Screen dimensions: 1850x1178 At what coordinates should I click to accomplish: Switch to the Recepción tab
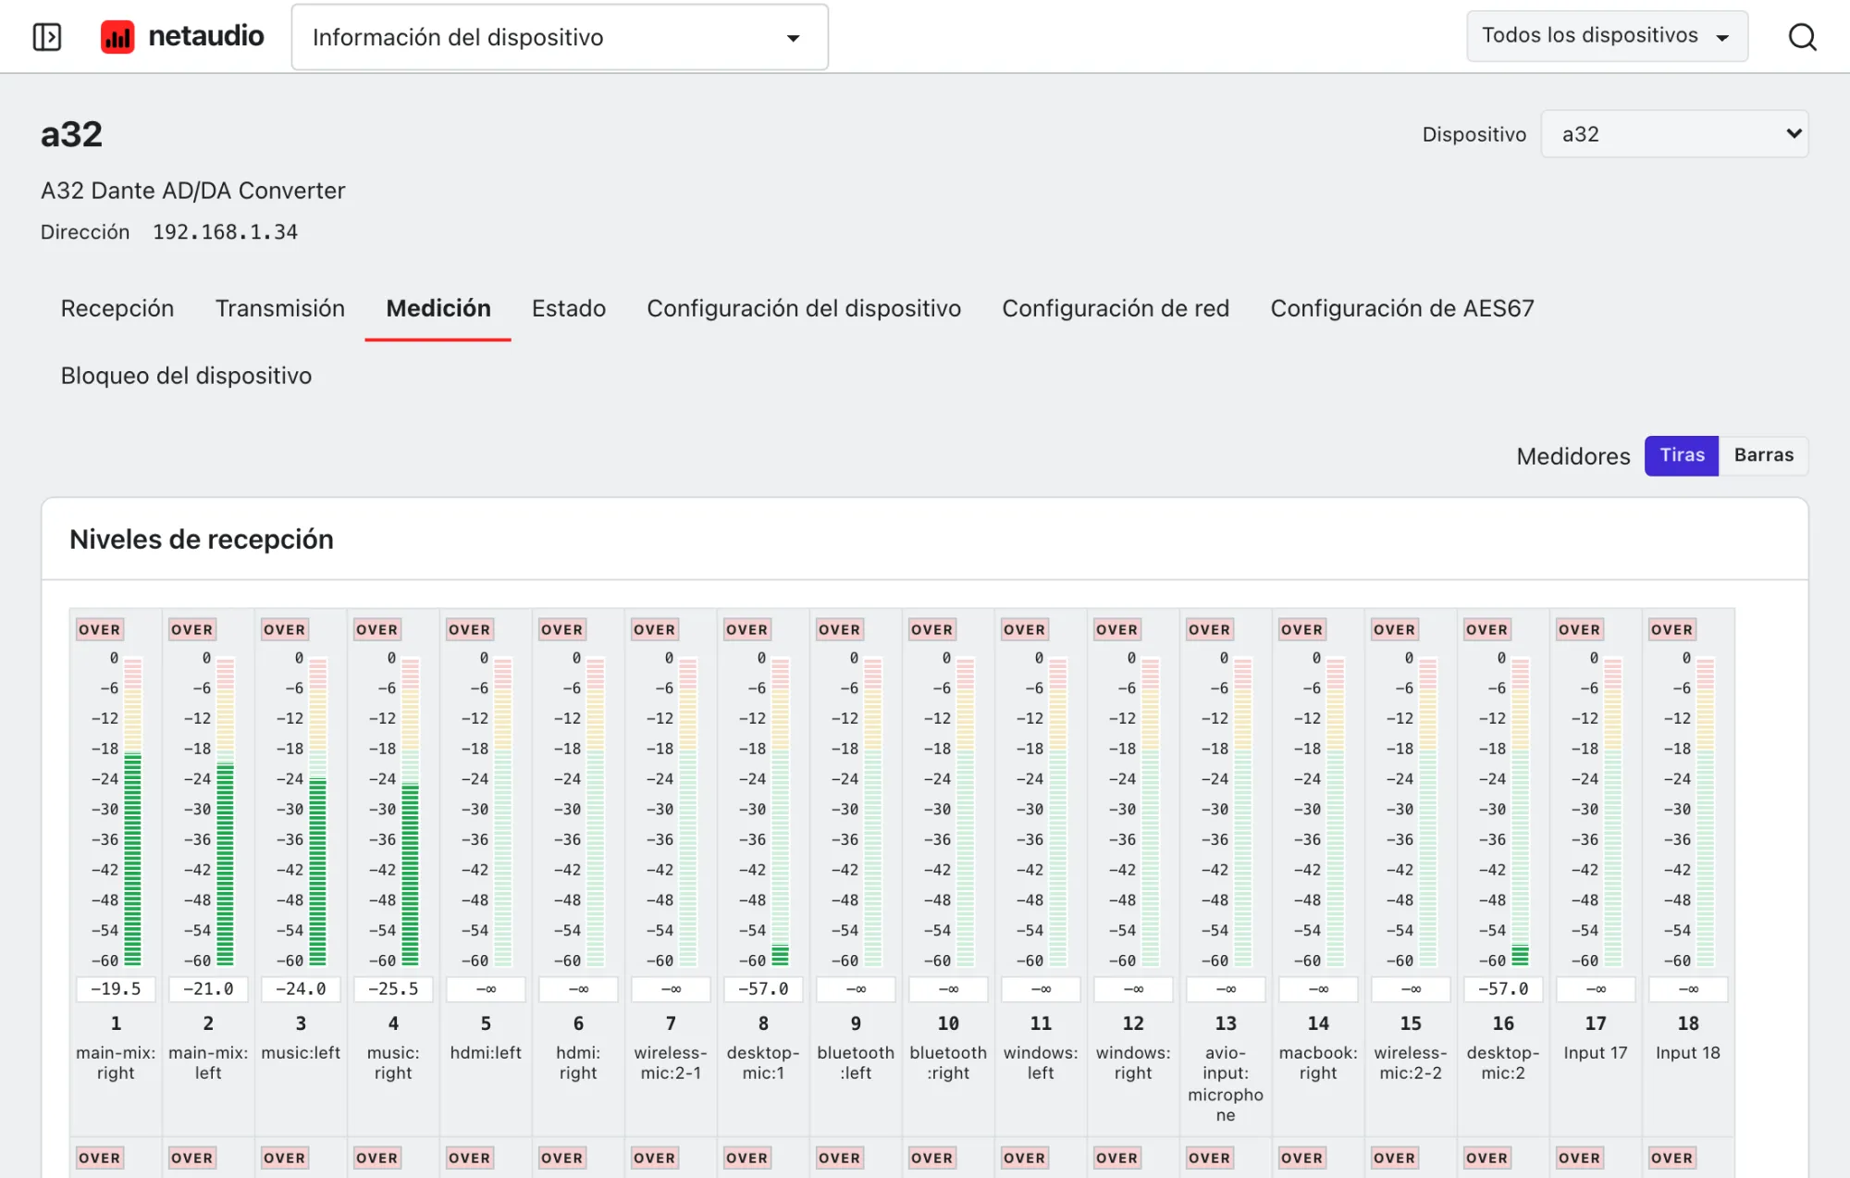117,308
